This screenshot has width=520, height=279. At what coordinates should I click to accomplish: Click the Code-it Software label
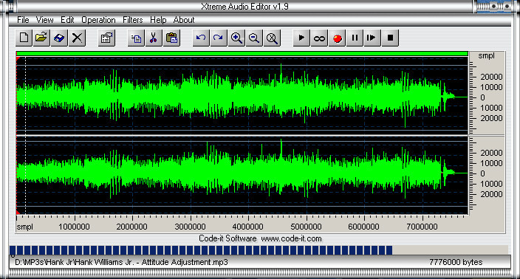tap(227, 238)
